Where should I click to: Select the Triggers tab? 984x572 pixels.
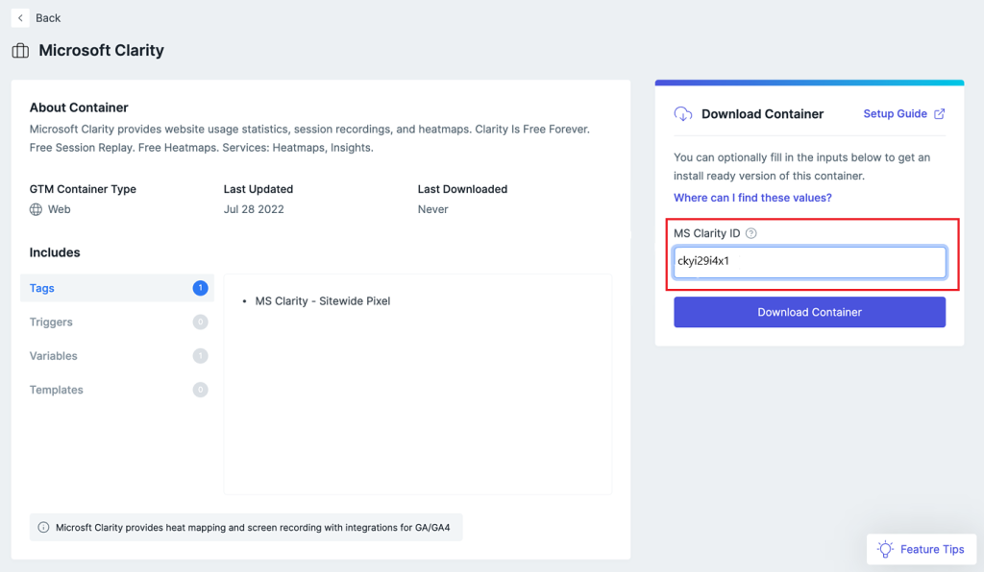tap(116, 322)
